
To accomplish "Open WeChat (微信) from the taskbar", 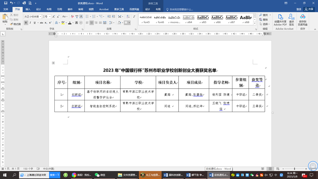I will click(100, 175).
